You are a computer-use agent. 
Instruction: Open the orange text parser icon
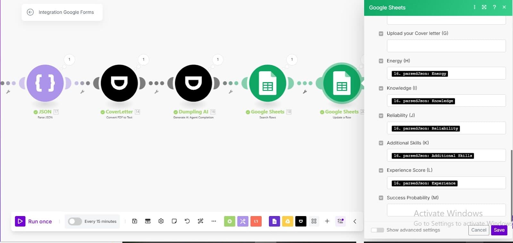pyautogui.click(x=256, y=221)
